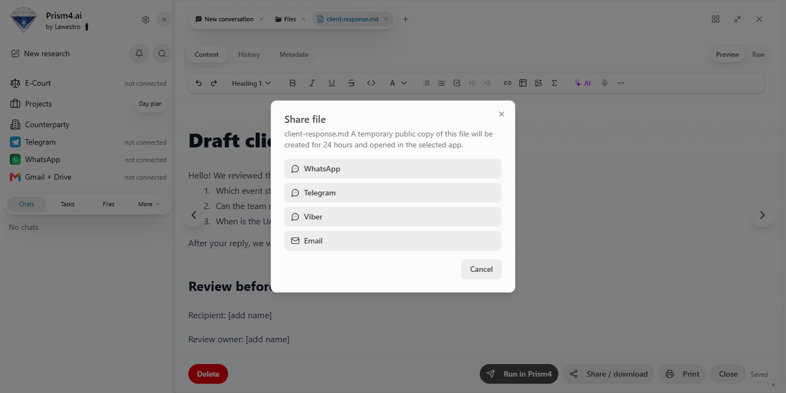786x393 pixels.
Task: Open notifications bell
Action: click(139, 53)
